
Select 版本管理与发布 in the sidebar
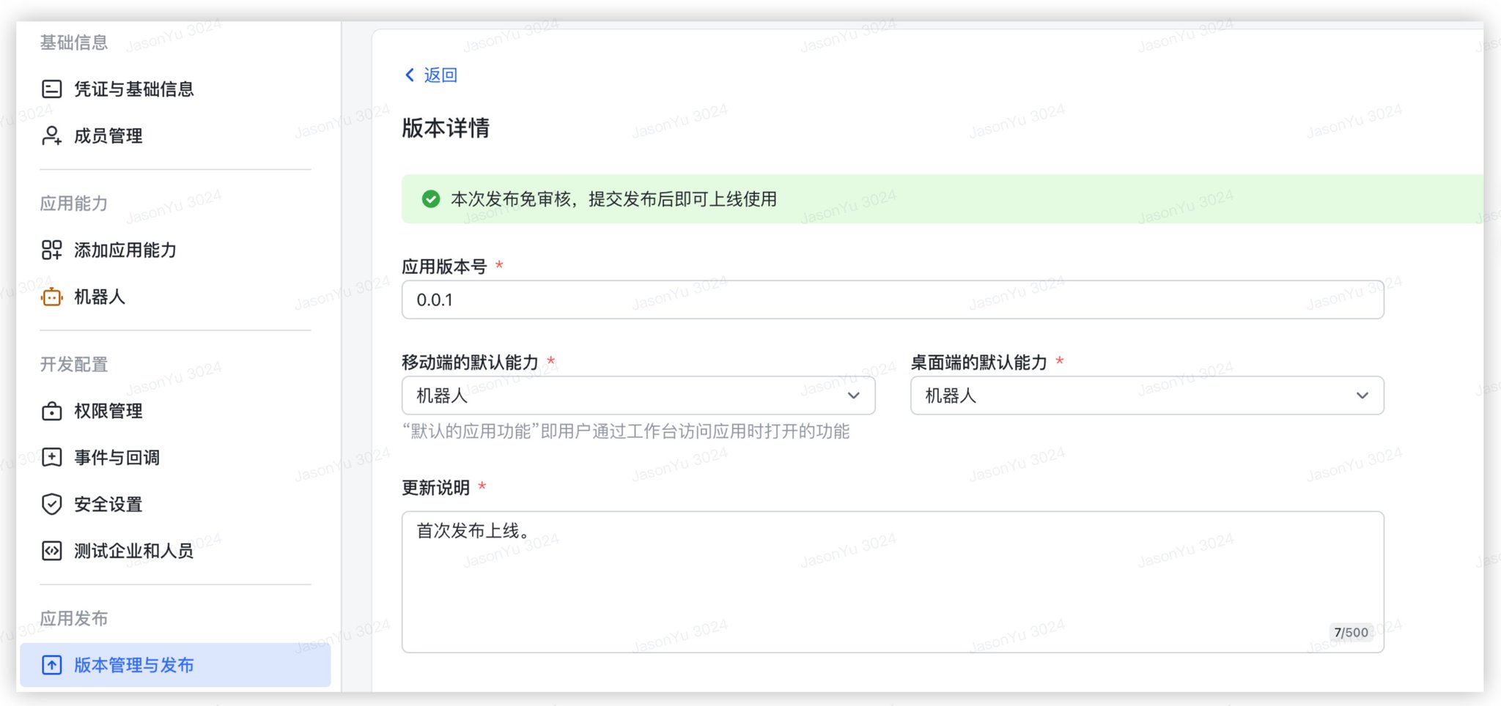175,665
